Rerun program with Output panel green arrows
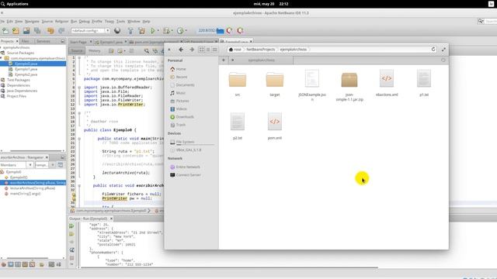This screenshot has width=497, height=279. click(x=71, y=226)
